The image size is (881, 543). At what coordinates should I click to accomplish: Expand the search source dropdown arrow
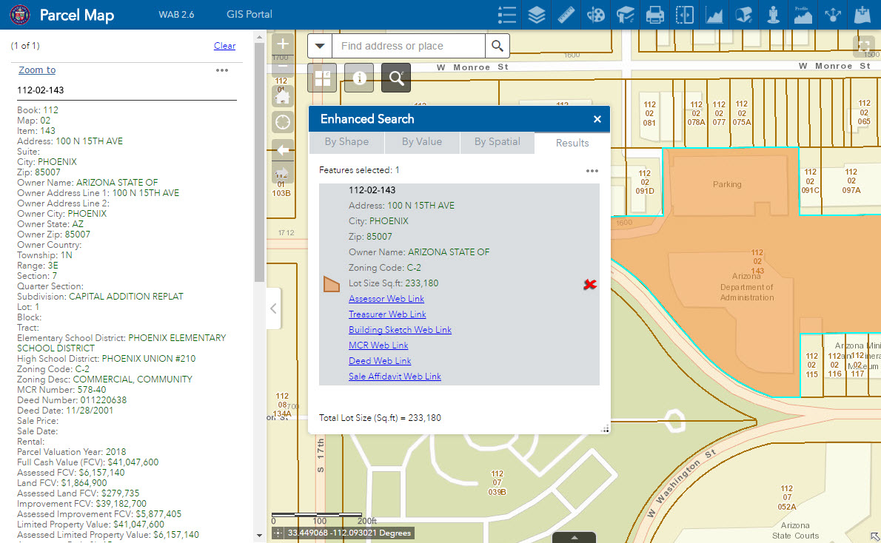point(320,46)
